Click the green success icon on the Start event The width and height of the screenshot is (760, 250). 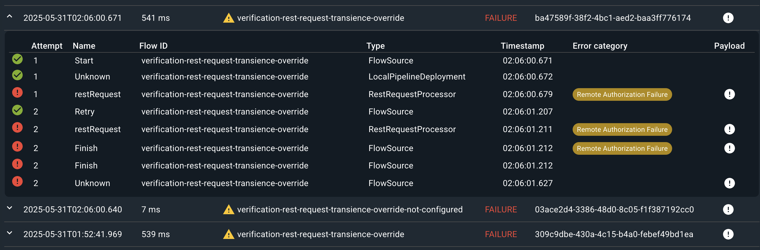pyautogui.click(x=17, y=59)
